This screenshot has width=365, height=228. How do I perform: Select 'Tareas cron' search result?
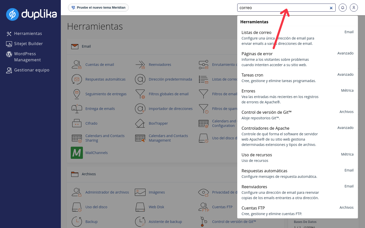coord(298,78)
